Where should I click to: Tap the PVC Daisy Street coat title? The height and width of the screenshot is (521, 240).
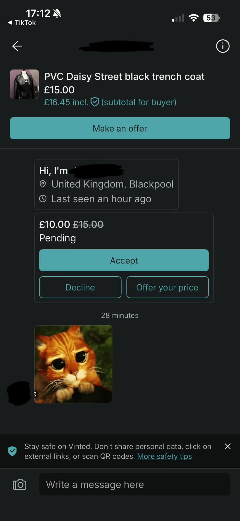(124, 77)
